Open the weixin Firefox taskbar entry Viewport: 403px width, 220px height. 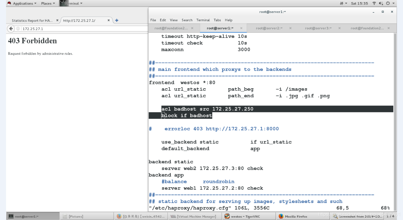pyautogui.click(x=141, y=216)
